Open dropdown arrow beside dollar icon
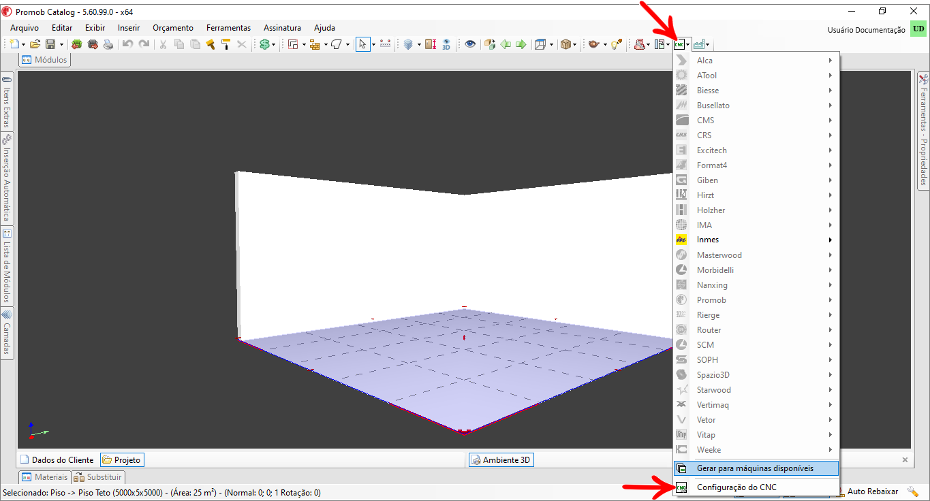930x501 pixels. coord(274,44)
